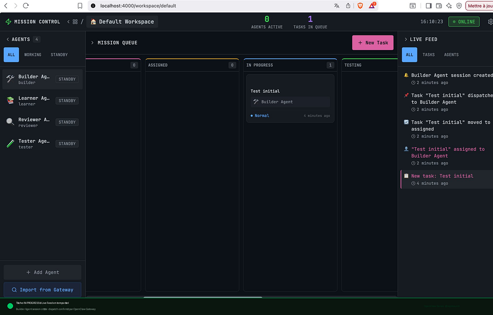The image size is (493, 315).
Task: Click Reviewer Agent magnifier icon
Action: point(11,122)
